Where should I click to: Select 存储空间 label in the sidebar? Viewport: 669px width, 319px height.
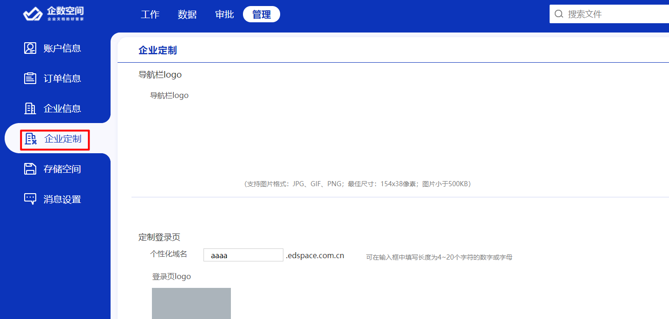(x=62, y=169)
